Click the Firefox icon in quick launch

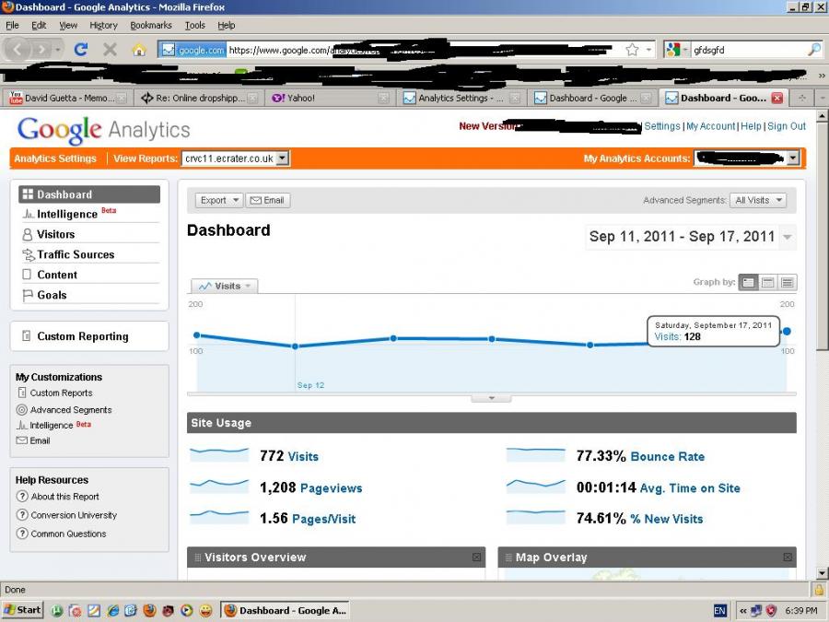(x=150, y=610)
